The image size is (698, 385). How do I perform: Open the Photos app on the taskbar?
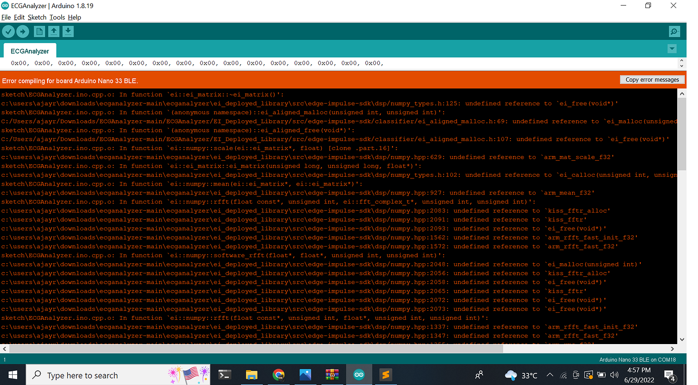click(x=305, y=375)
